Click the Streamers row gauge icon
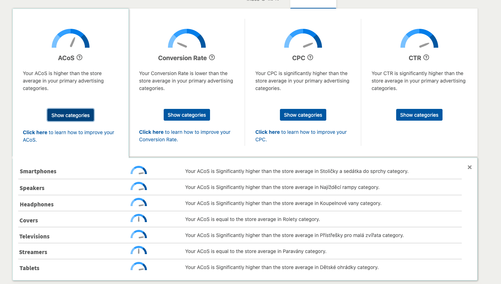 139,251
